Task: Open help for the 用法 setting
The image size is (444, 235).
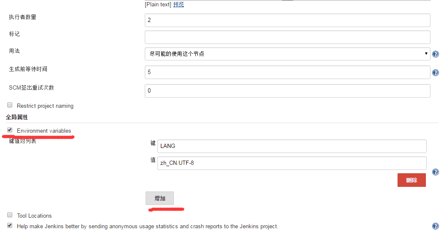Action: 436,54
